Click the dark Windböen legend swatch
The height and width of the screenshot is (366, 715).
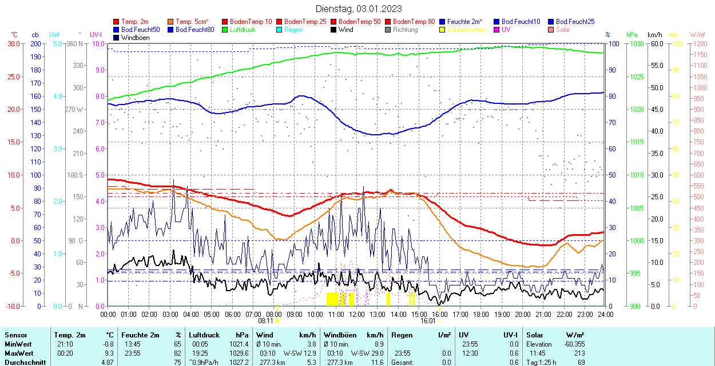coord(116,38)
